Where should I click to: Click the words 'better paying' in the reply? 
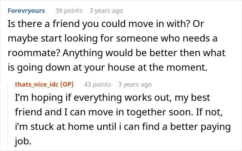pyautogui.click(x=201, y=127)
